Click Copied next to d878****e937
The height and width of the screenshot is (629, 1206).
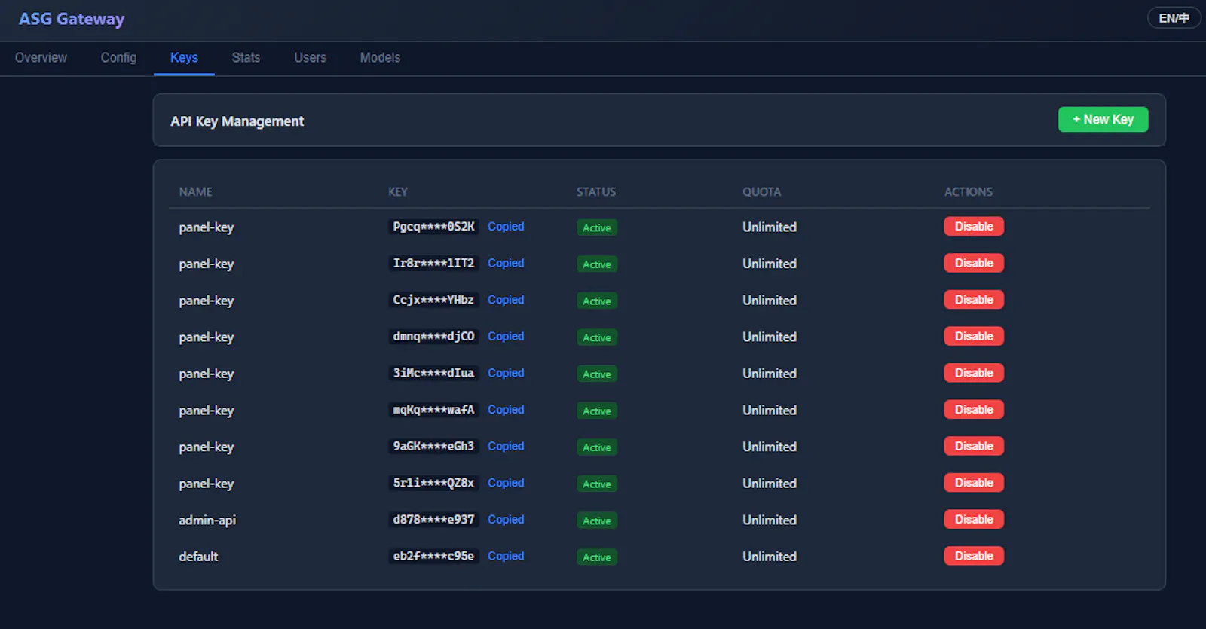pyautogui.click(x=506, y=519)
